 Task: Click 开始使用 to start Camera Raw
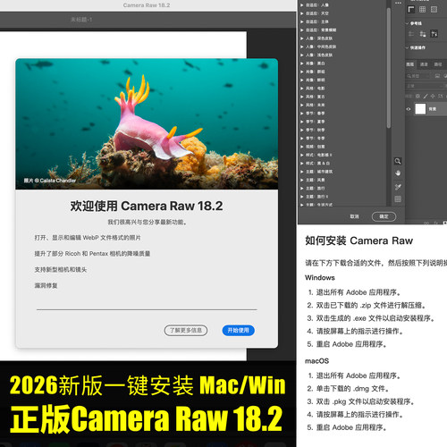[x=239, y=330]
